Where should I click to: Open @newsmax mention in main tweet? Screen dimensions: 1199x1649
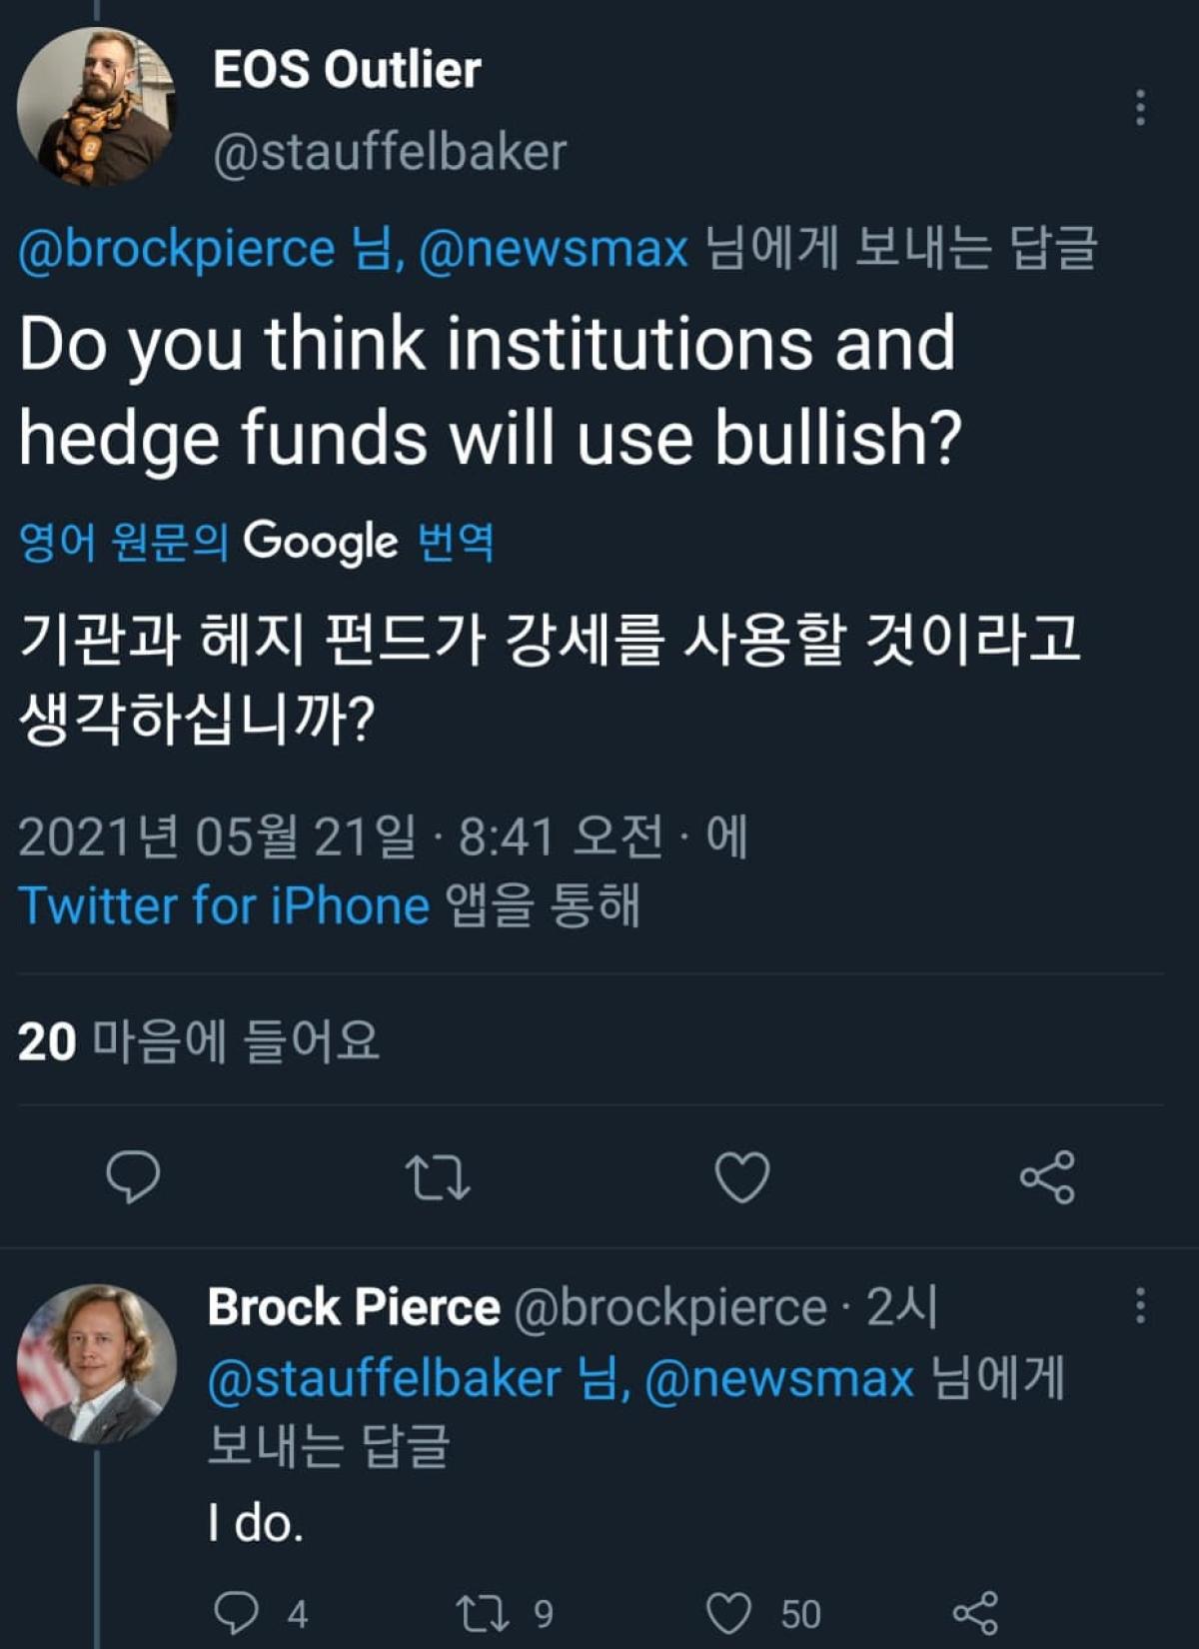click(554, 249)
